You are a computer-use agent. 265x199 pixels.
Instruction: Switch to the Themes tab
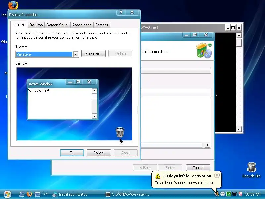pyautogui.click(x=19, y=24)
